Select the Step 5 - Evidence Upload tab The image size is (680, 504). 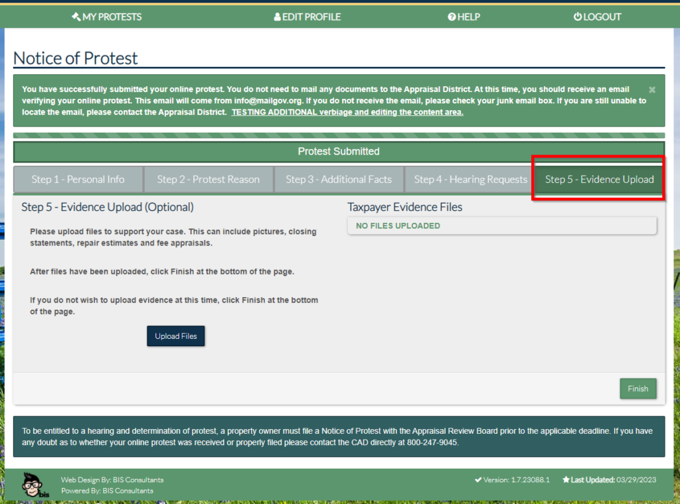pyautogui.click(x=599, y=179)
